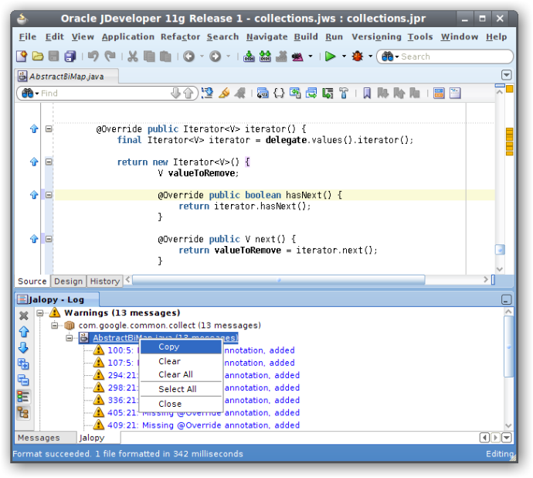The height and width of the screenshot is (478, 533).
Task: Go to previous message with log up arrow
Action: (23, 332)
